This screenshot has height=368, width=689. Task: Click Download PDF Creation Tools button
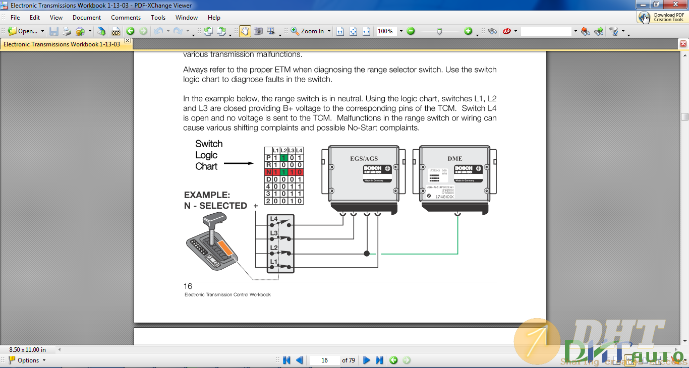(x=662, y=17)
